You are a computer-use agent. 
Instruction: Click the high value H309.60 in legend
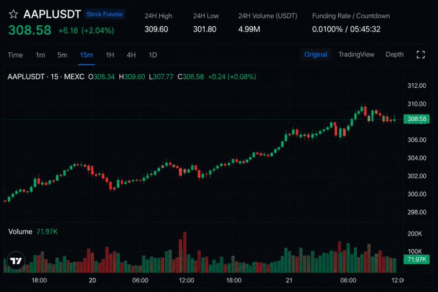[132, 77]
